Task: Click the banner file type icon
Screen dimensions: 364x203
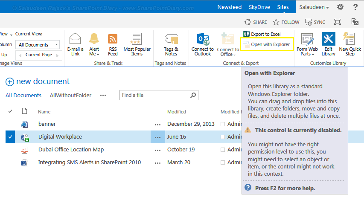Action: click(x=25, y=125)
